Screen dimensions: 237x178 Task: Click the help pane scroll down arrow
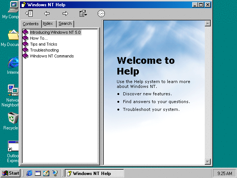click(x=208, y=162)
